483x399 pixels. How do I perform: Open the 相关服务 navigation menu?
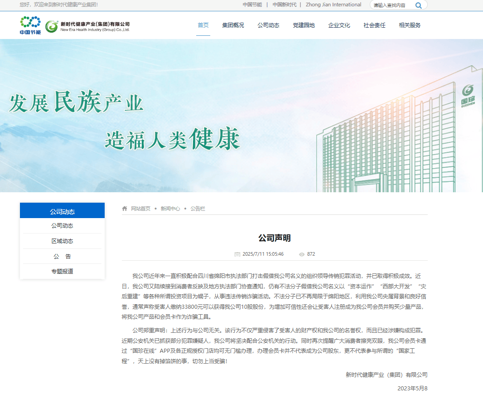click(410, 25)
